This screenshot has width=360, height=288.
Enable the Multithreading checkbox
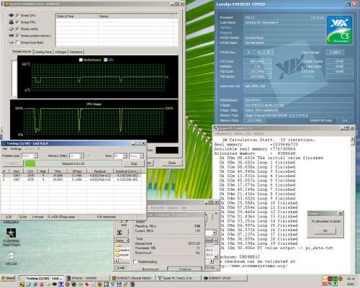click(x=135, y=261)
